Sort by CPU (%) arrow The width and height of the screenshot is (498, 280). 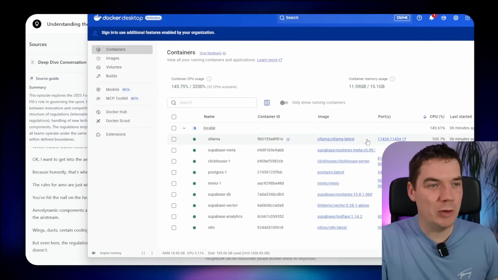[425, 117]
